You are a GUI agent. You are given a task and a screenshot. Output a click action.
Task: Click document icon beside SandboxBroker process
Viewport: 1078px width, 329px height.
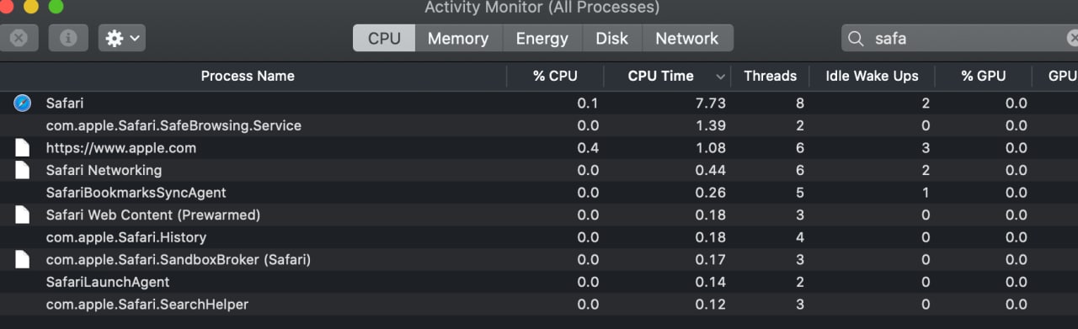[22, 260]
